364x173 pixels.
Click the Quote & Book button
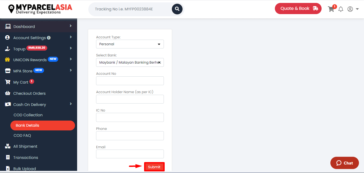tap(298, 9)
